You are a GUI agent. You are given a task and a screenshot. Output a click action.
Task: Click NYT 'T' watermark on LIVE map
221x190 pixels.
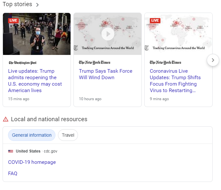pyautogui.click(x=147, y=48)
